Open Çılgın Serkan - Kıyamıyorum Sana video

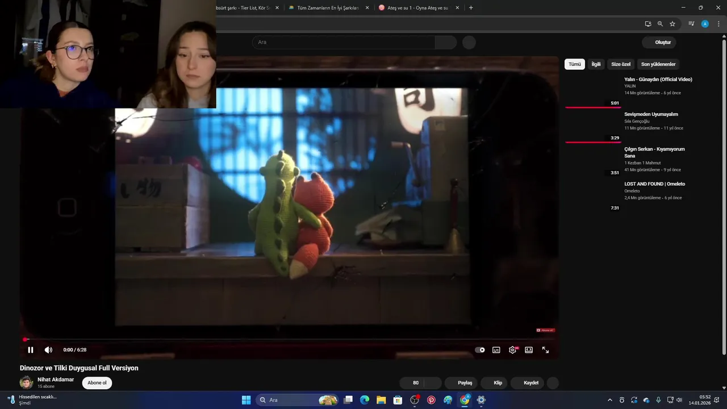pyautogui.click(x=654, y=152)
